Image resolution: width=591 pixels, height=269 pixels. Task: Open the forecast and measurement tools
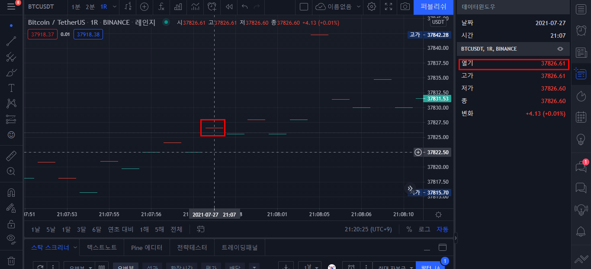(x=11, y=119)
